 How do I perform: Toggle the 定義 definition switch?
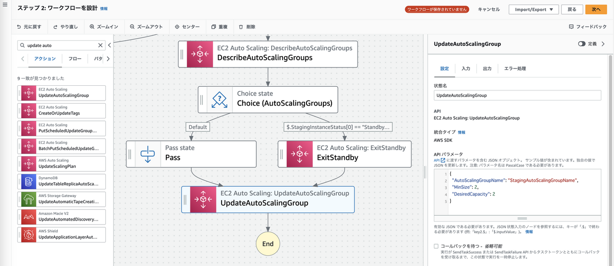pyautogui.click(x=582, y=44)
